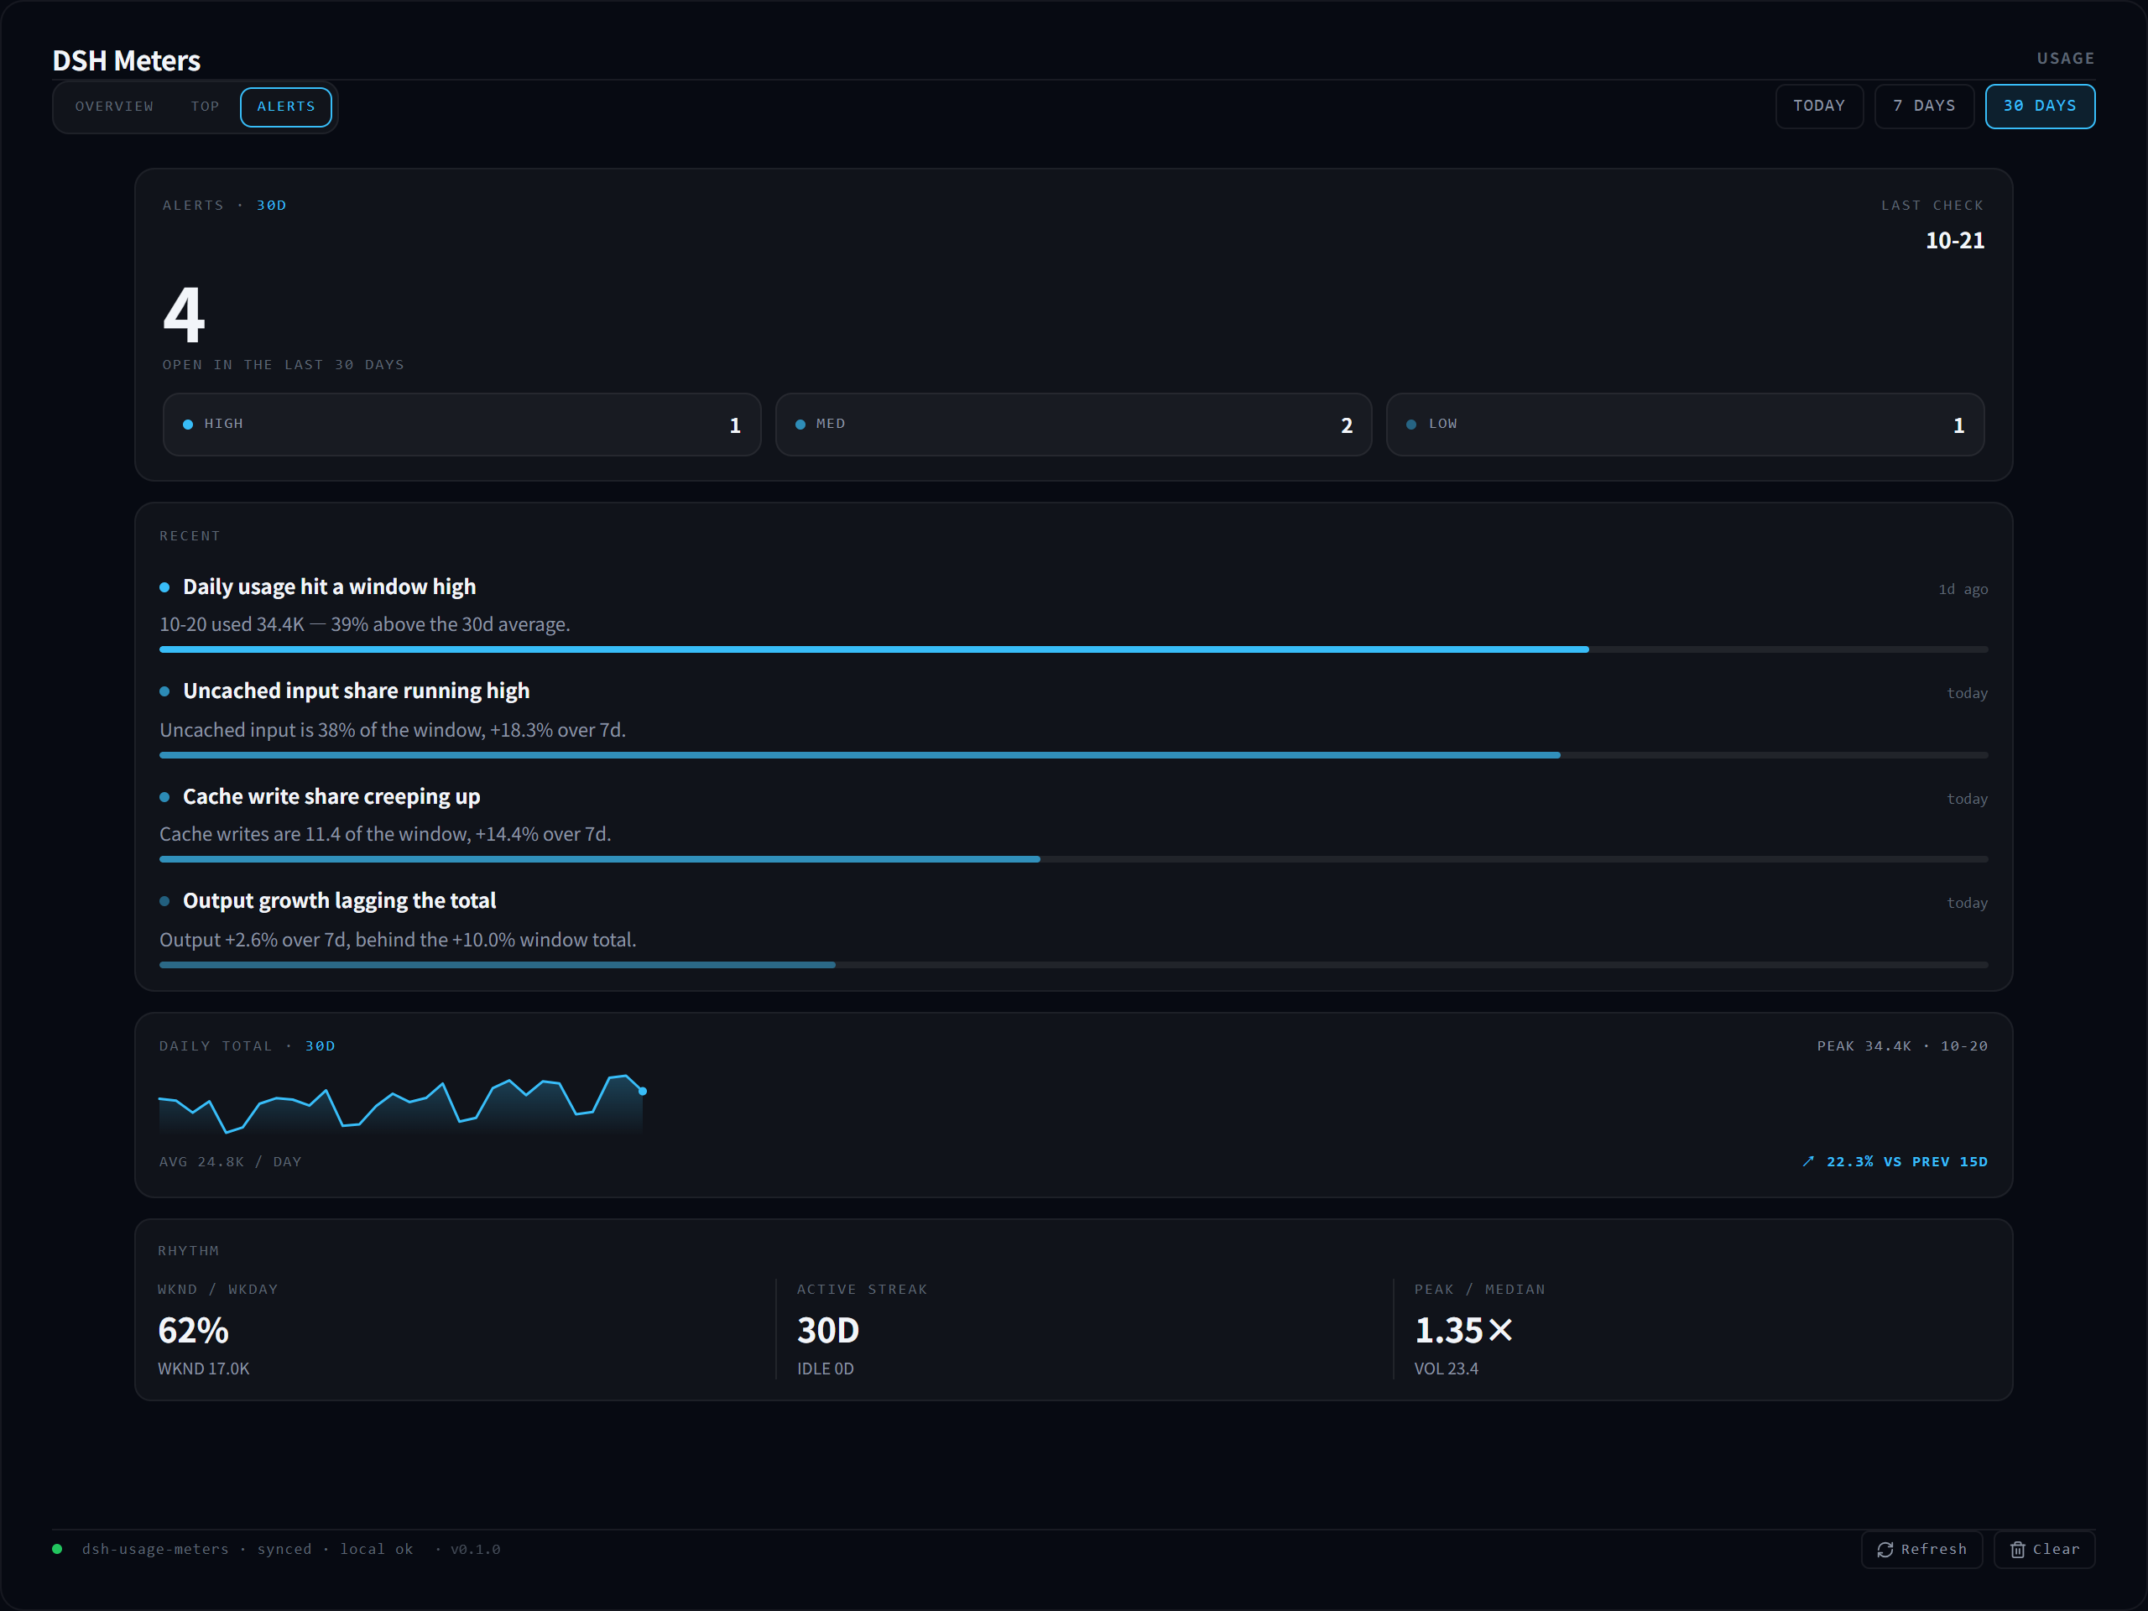Image resolution: width=2148 pixels, height=1611 pixels.
Task: Click the Refresh button
Action: pos(1921,1550)
